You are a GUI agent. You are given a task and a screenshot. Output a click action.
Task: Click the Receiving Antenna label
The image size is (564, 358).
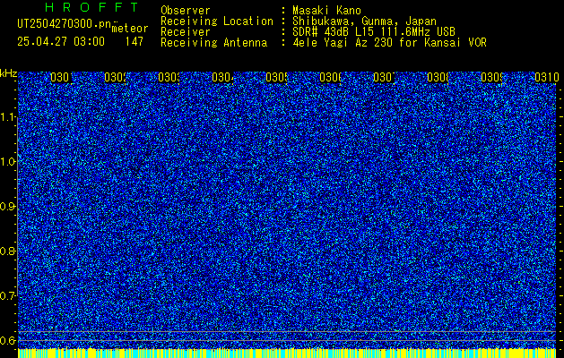[214, 43]
